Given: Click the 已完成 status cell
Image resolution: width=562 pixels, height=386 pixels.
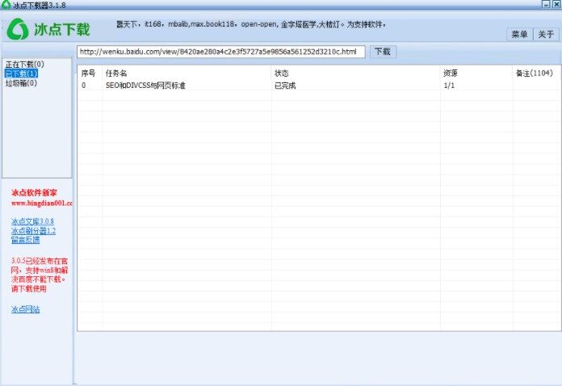Looking at the screenshot, I should [285, 86].
